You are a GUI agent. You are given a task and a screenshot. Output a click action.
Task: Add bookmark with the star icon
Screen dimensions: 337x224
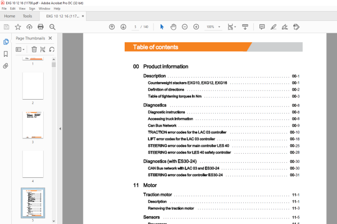pos(18,27)
